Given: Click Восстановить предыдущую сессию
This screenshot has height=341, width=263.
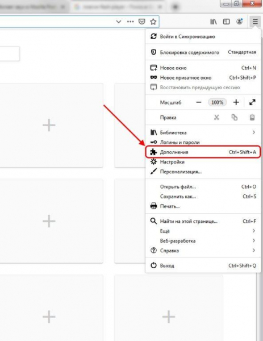Looking at the screenshot, I should [x=203, y=88].
